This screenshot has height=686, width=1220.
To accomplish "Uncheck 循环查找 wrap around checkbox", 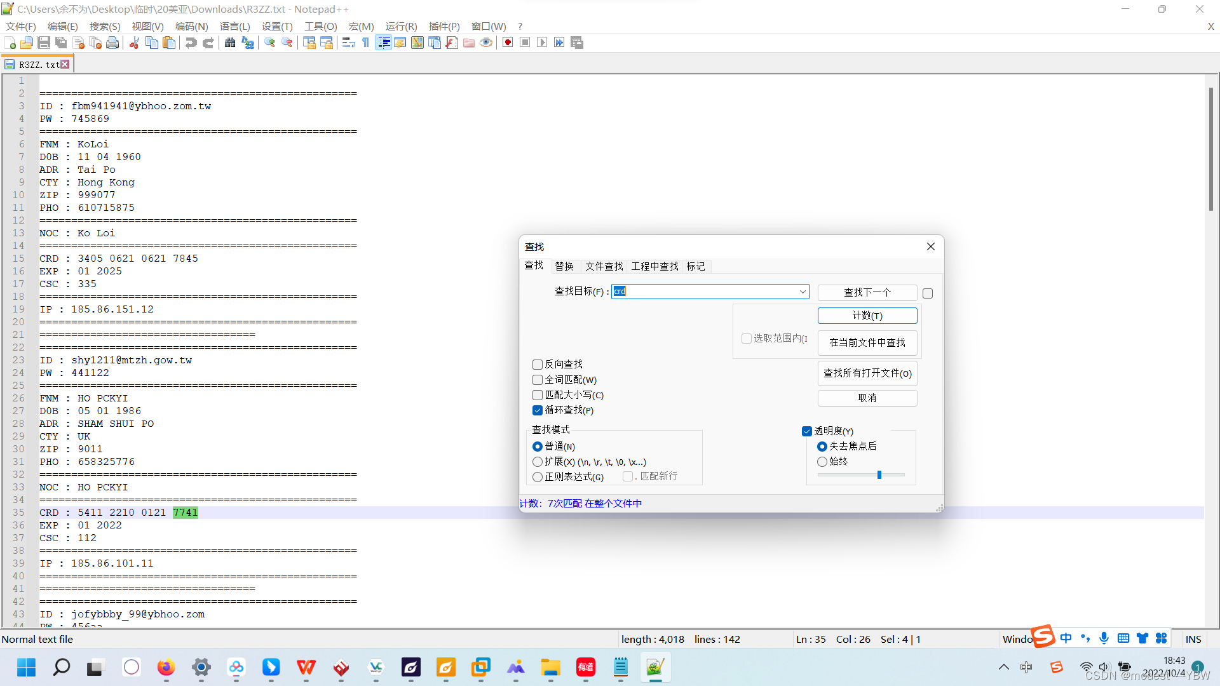I will pyautogui.click(x=538, y=410).
